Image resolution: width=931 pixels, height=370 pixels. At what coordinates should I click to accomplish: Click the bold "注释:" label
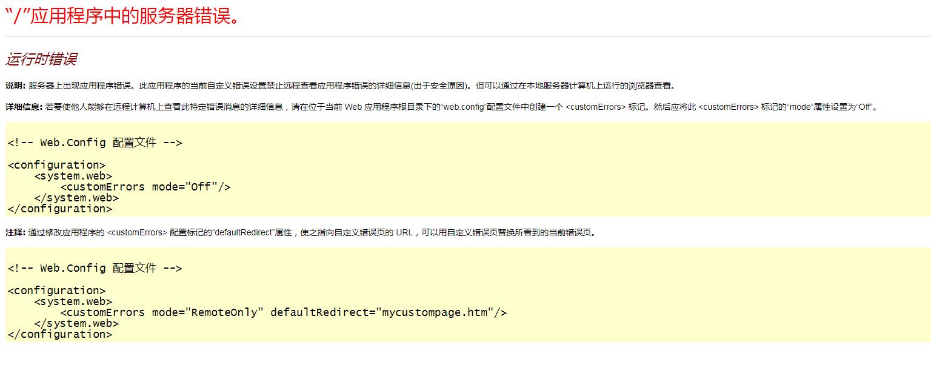coord(16,233)
